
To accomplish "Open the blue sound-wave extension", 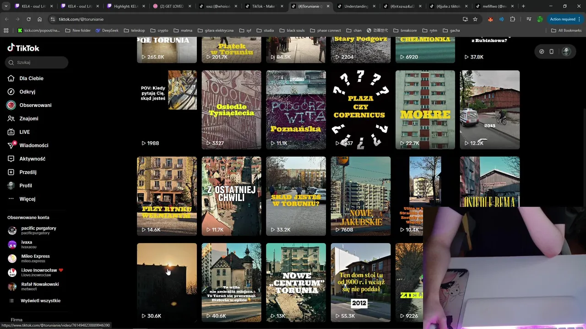I will click(501, 19).
